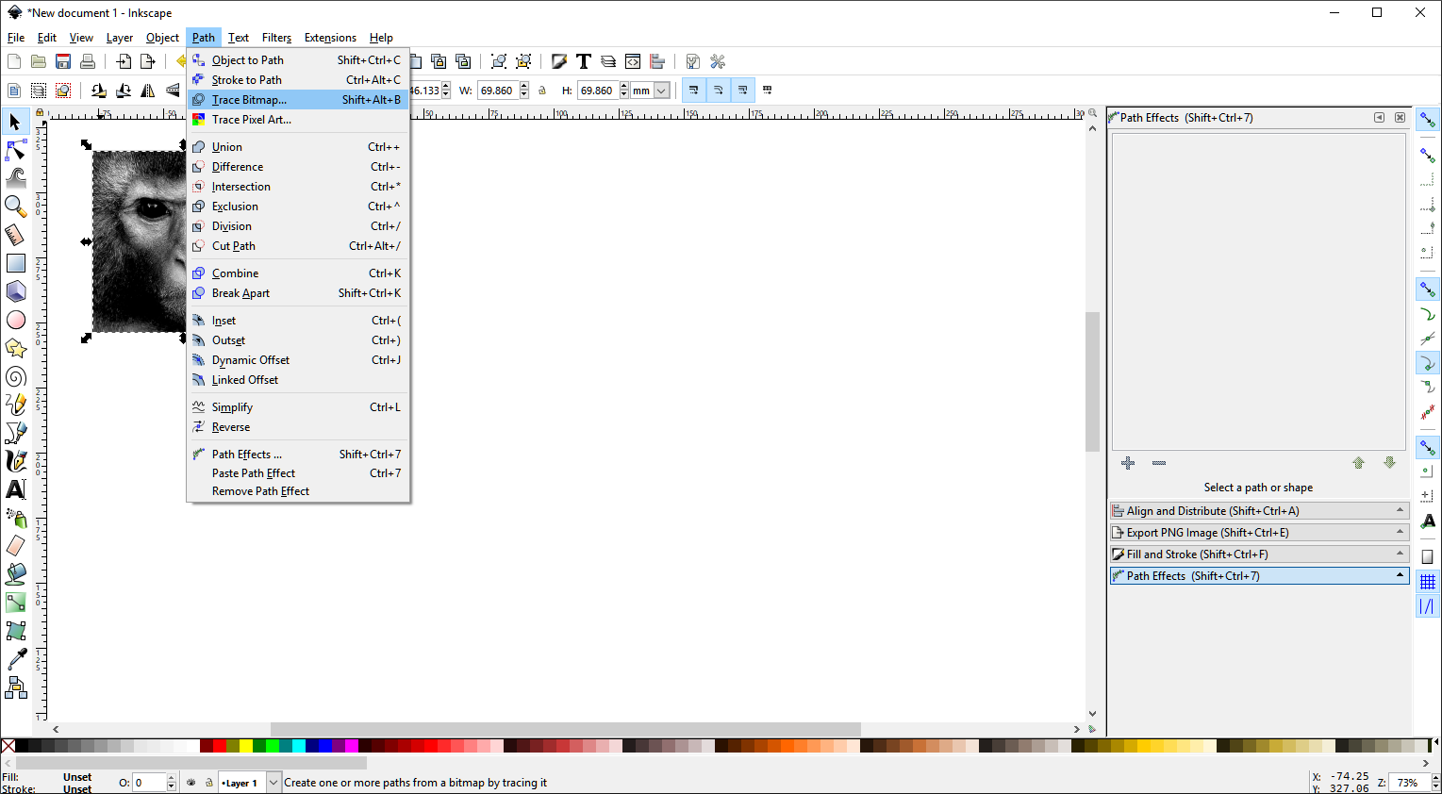The width and height of the screenshot is (1442, 794).
Task: Select the Spray tool
Action: [x=15, y=518]
